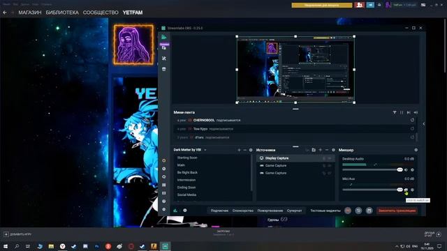
Task: Open the app store sidebar icon
Action: click(x=164, y=69)
